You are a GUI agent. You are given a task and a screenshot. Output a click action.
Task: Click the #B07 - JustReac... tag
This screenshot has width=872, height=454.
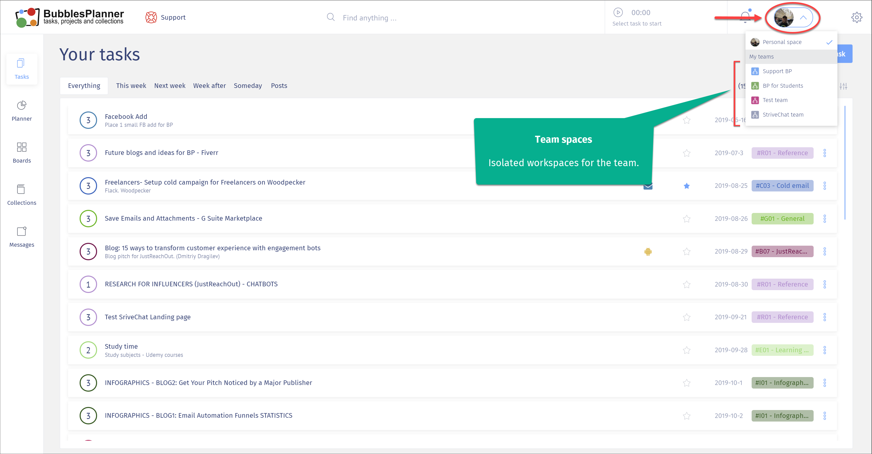pyautogui.click(x=782, y=251)
